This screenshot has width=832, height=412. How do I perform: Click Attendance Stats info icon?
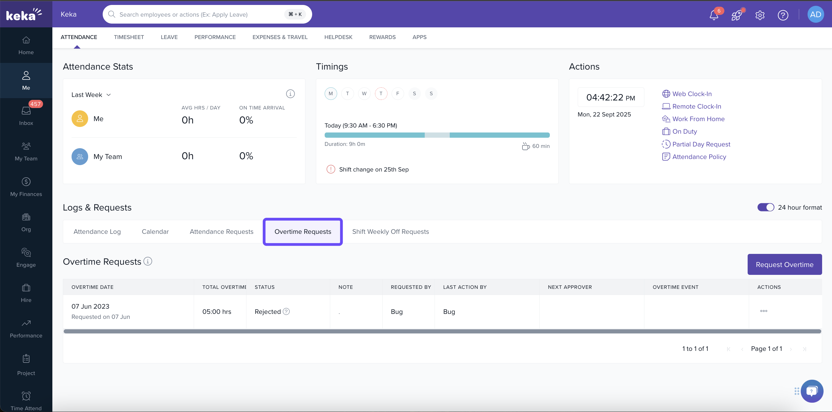290,94
